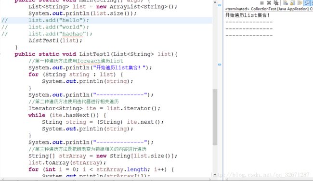The width and height of the screenshot is (313, 181).
Task: Click the ListTest1(list) method call
Action: [x=55, y=40]
